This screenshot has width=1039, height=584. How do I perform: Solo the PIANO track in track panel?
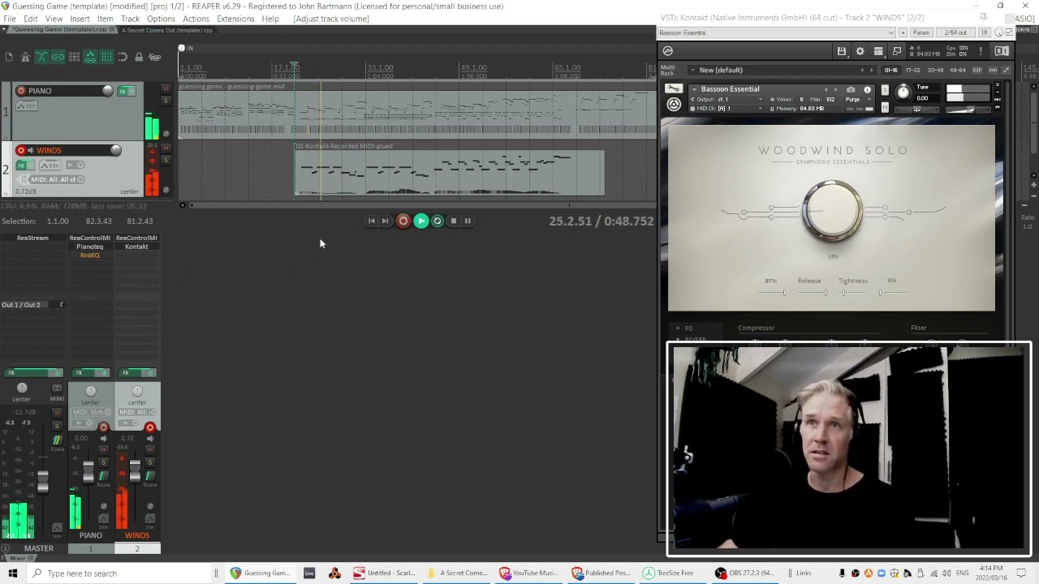[166, 101]
